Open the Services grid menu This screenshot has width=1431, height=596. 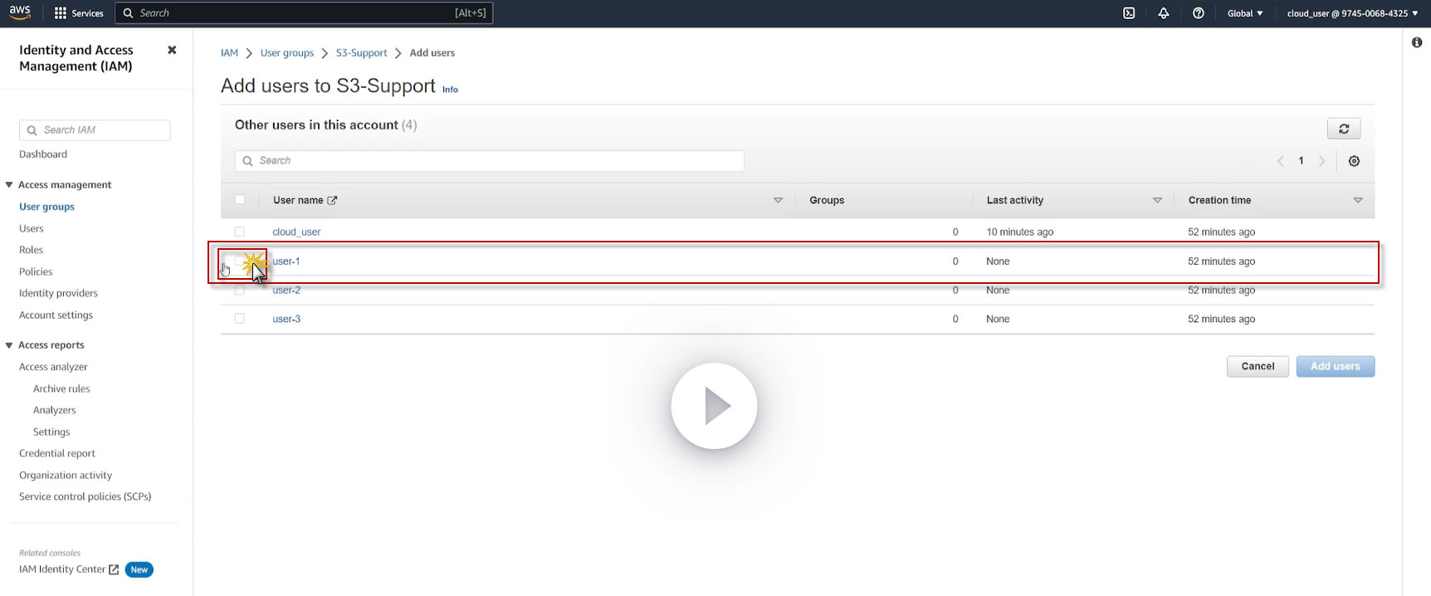[x=79, y=13]
